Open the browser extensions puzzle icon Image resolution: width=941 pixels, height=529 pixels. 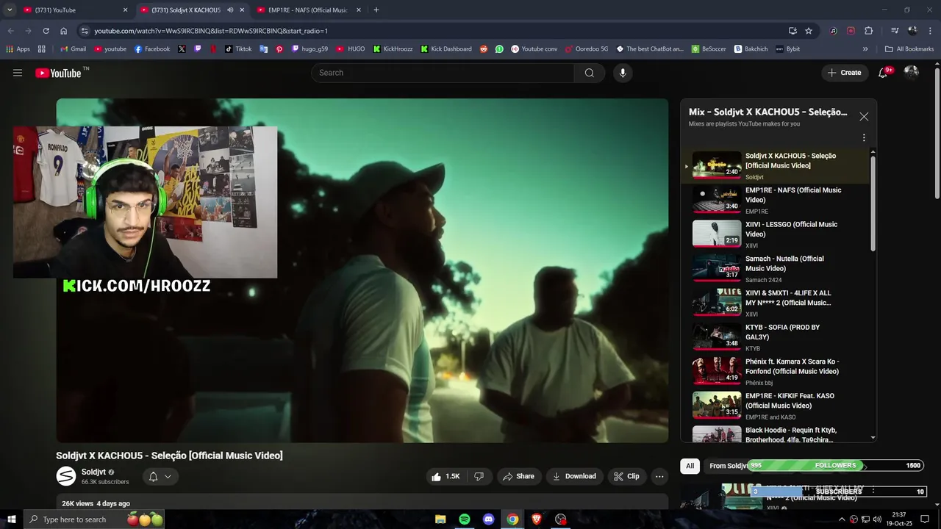tap(869, 31)
